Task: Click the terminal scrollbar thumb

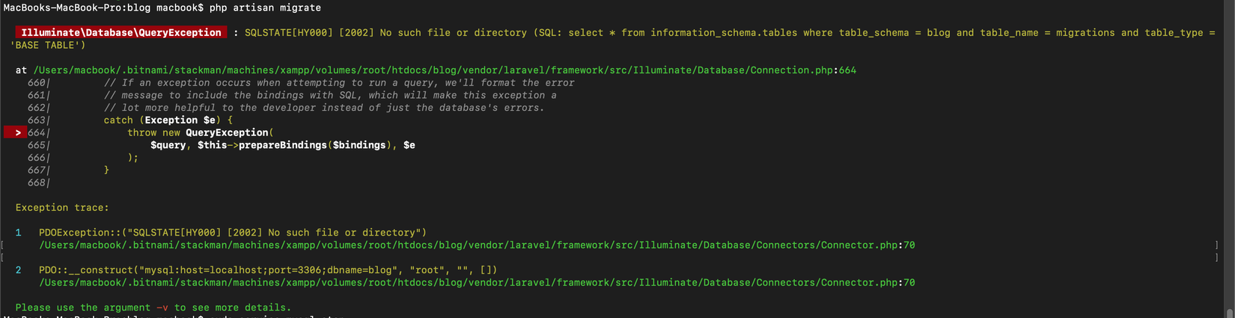Action: point(1229,313)
